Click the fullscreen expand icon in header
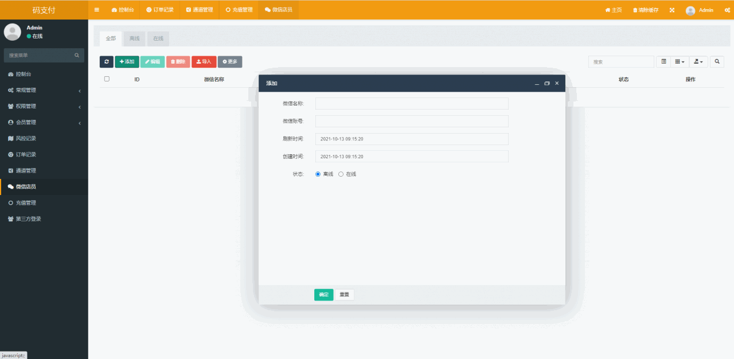The width and height of the screenshot is (734, 359). 672,10
